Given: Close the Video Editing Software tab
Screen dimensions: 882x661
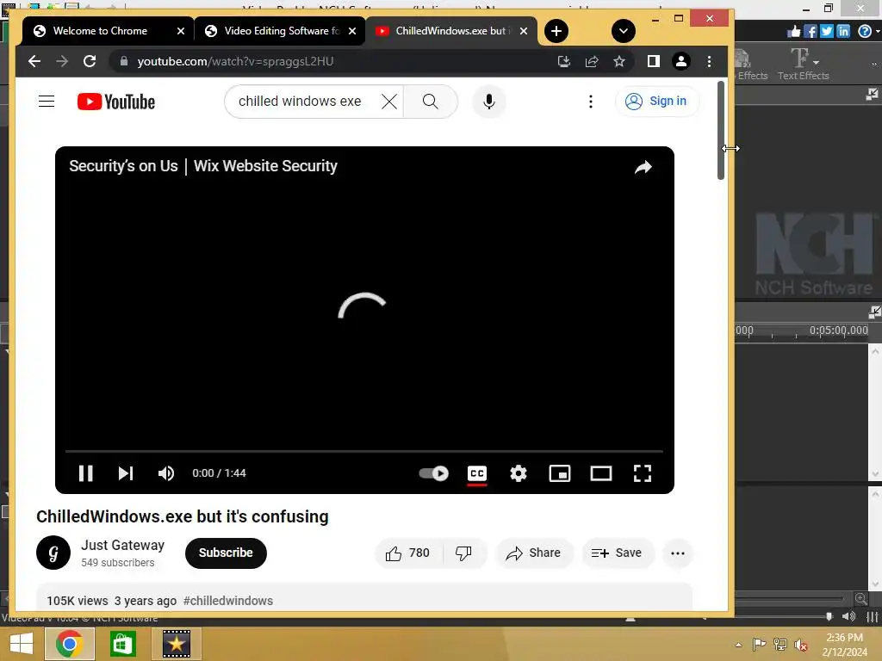Looking at the screenshot, I should (352, 31).
